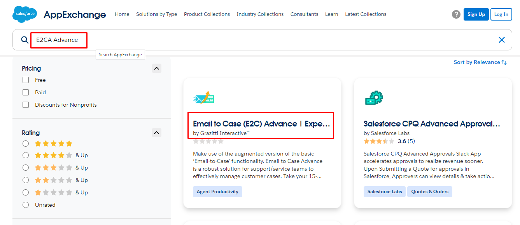Click the Log In button
Screen dimensions: 520x225
pyautogui.click(x=501, y=14)
